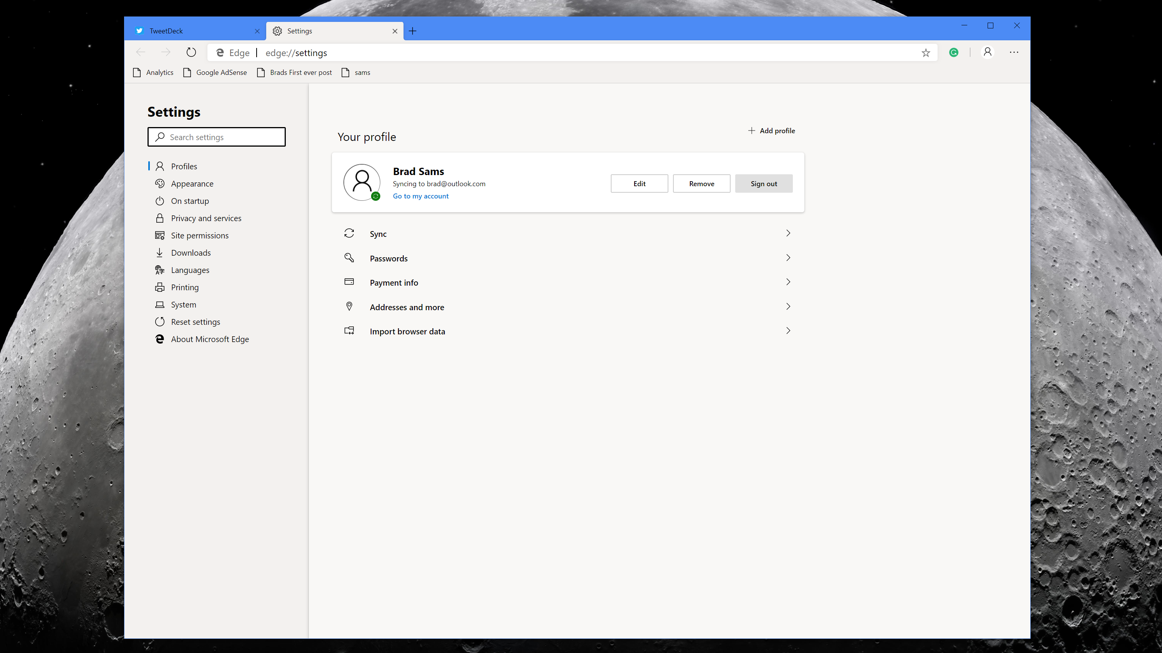The image size is (1162, 653).
Task: Open the three-dots settings and more menu
Action: coord(1014,52)
